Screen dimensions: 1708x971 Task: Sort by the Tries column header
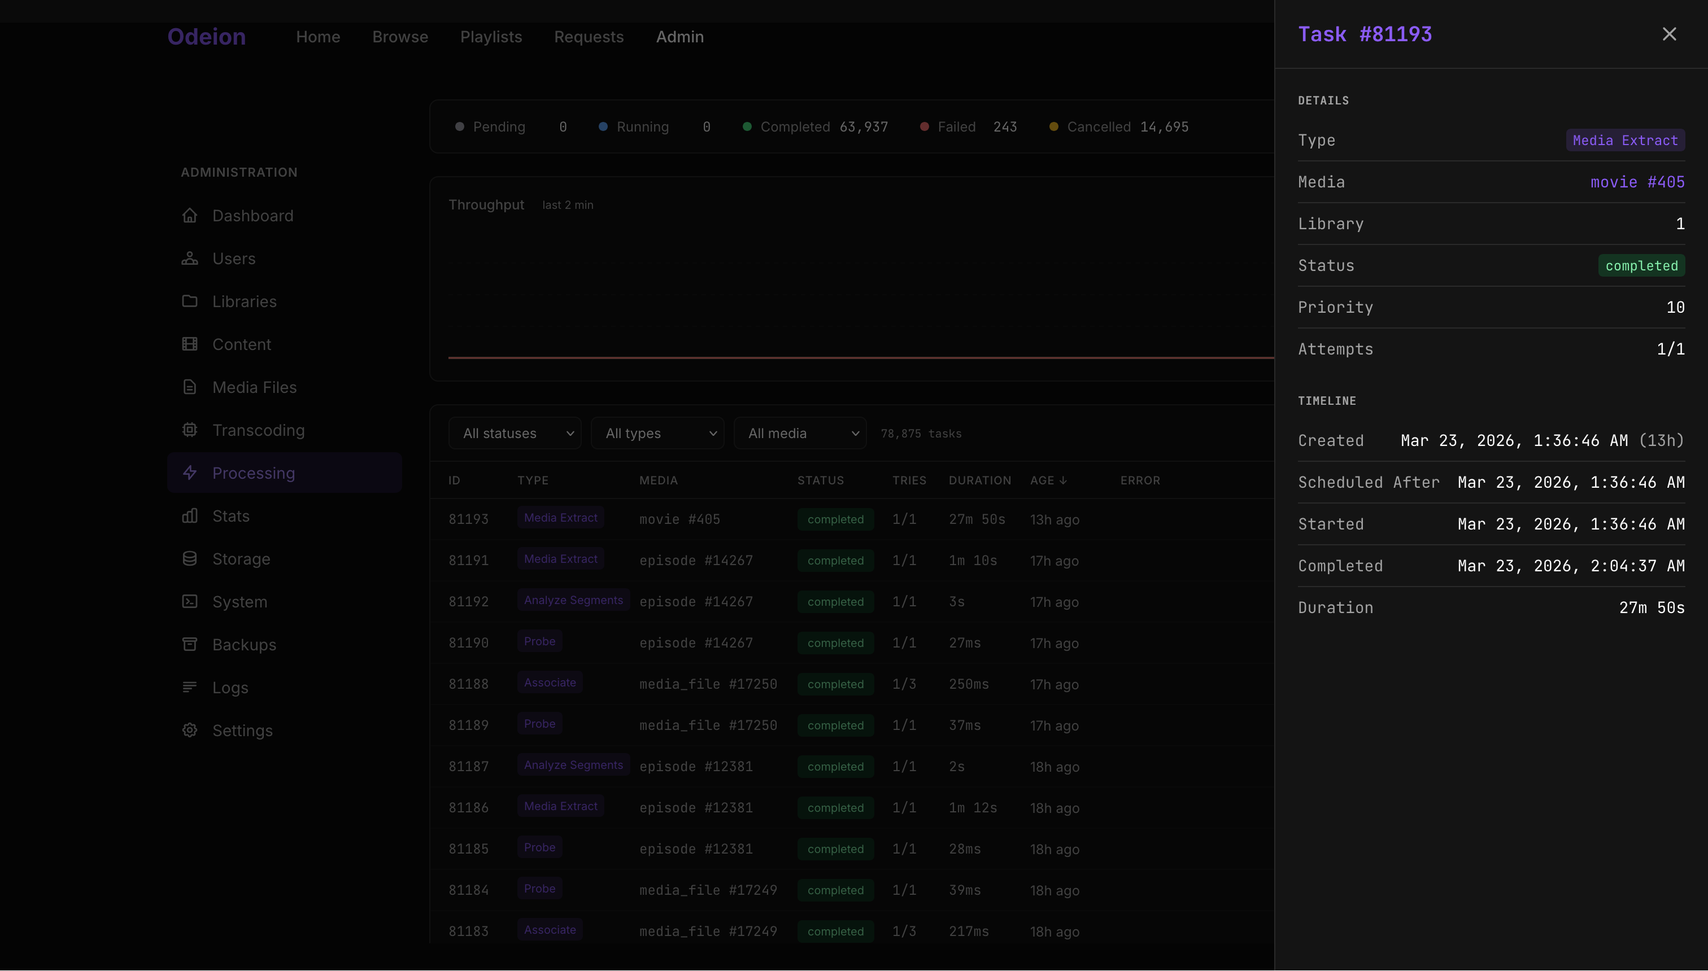pos(909,480)
